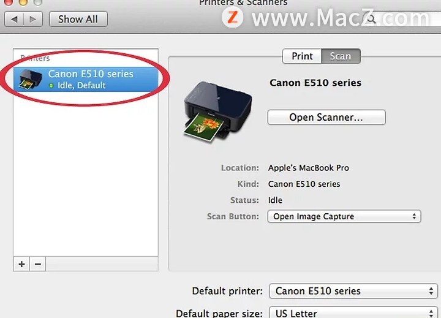Image resolution: width=441 pixels, height=318 pixels.
Task: Click the empty area of the printers list
Action: pyautogui.click(x=86, y=175)
